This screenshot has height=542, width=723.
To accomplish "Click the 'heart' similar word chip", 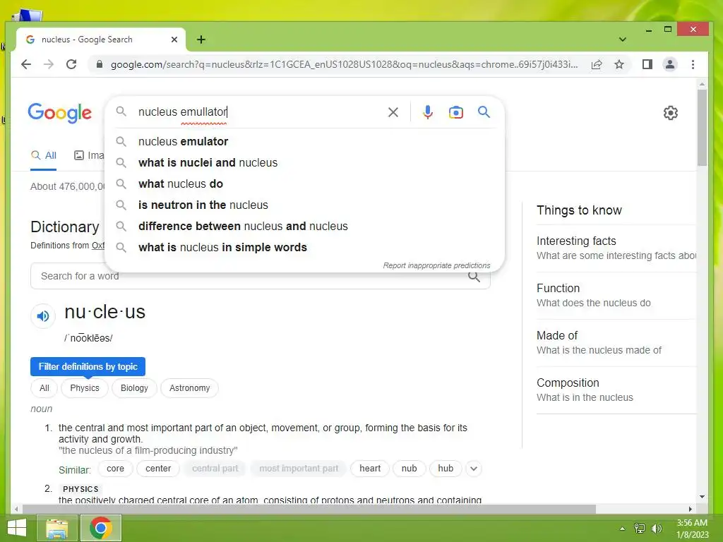I will (x=370, y=469).
